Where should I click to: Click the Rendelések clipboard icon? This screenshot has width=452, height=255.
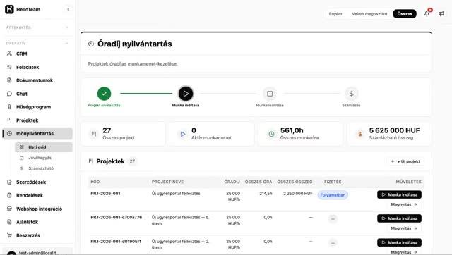pyautogui.click(x=9, y=195)
